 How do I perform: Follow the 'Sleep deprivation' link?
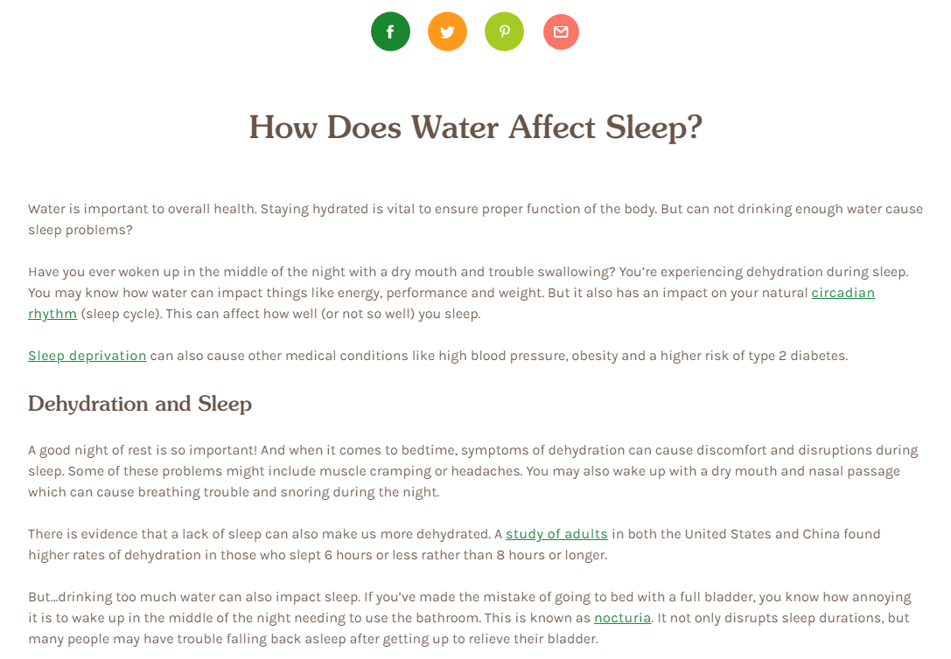(87, 356)
